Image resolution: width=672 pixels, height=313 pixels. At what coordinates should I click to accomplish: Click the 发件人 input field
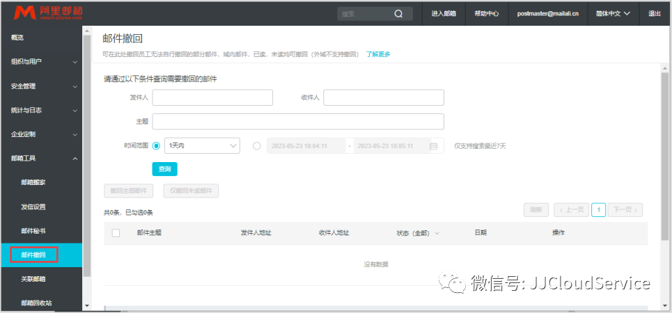pos(212,97)
